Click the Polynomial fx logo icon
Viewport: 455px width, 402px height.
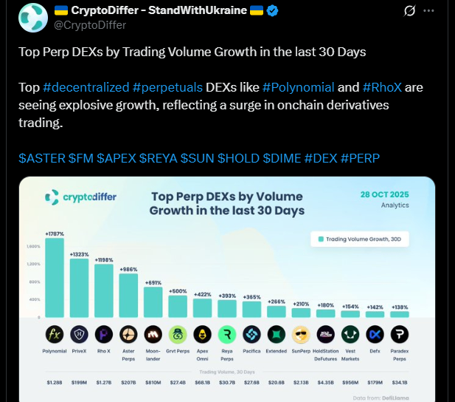54,333
